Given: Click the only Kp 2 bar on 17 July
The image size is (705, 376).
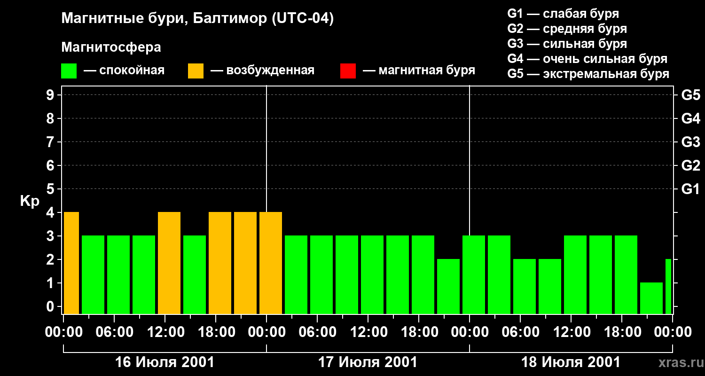Looking at the screenshot, I should 448,286.
